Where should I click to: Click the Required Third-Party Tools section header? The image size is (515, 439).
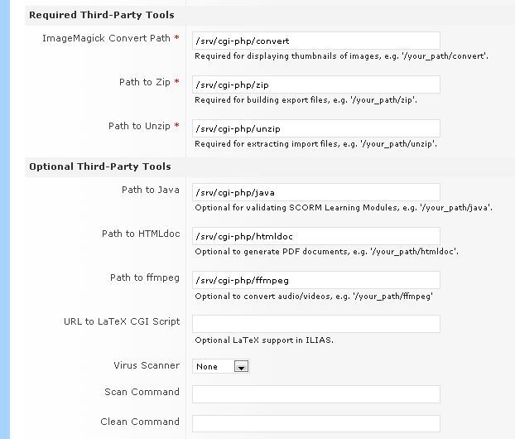click(x=101, y=15)
